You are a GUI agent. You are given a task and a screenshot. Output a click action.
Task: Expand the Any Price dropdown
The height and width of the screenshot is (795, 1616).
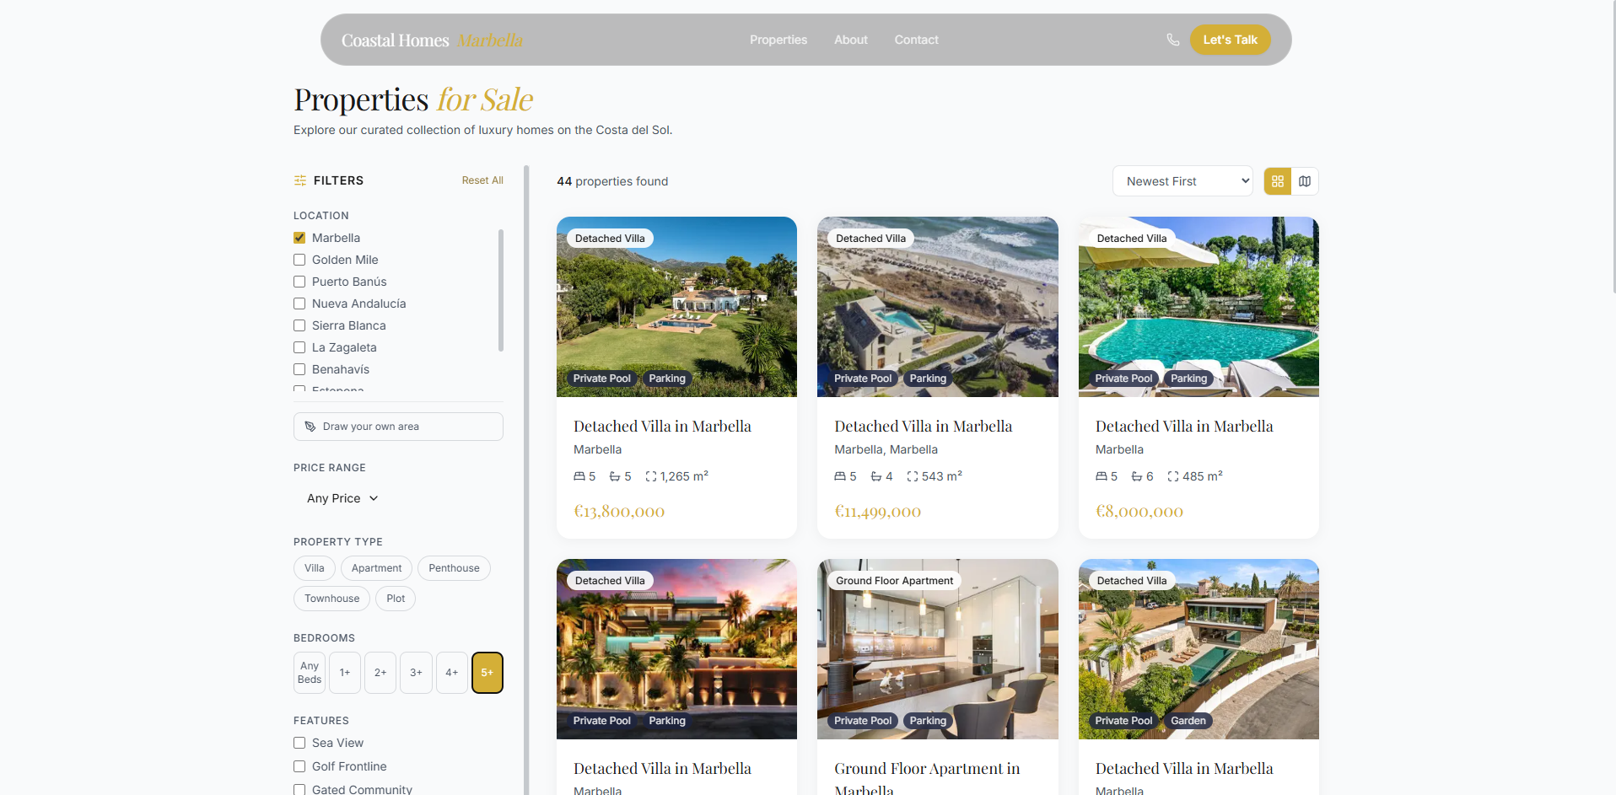[x=342, y=497]
